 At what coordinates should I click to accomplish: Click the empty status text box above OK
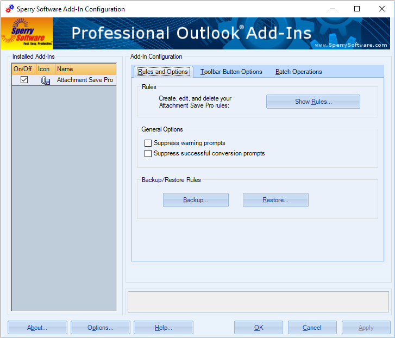pyautogui.click(x=258, y=302)
